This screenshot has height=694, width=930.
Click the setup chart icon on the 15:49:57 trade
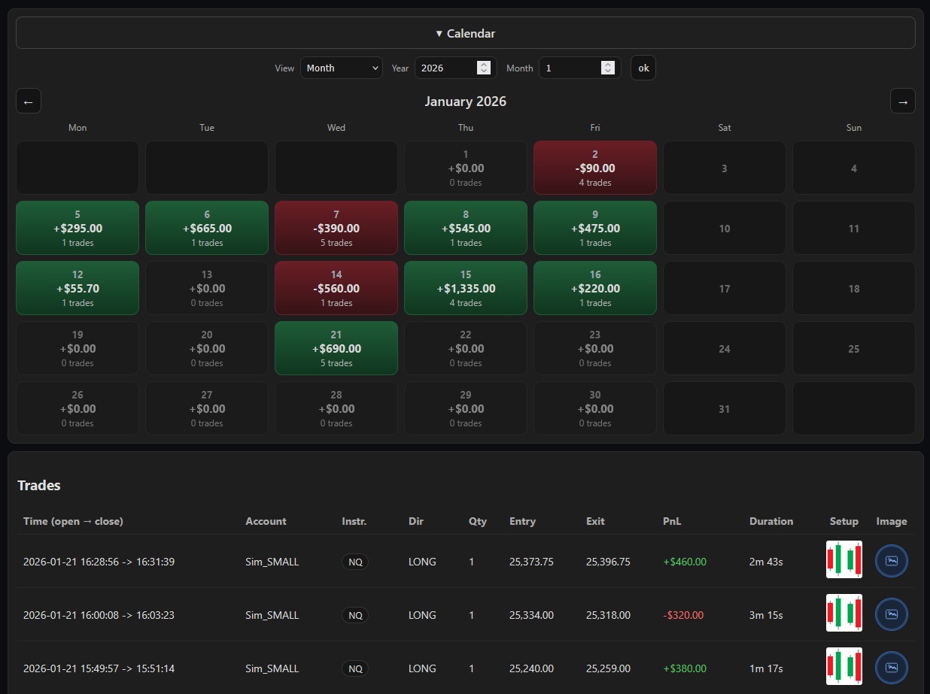[x=843, y=667]
